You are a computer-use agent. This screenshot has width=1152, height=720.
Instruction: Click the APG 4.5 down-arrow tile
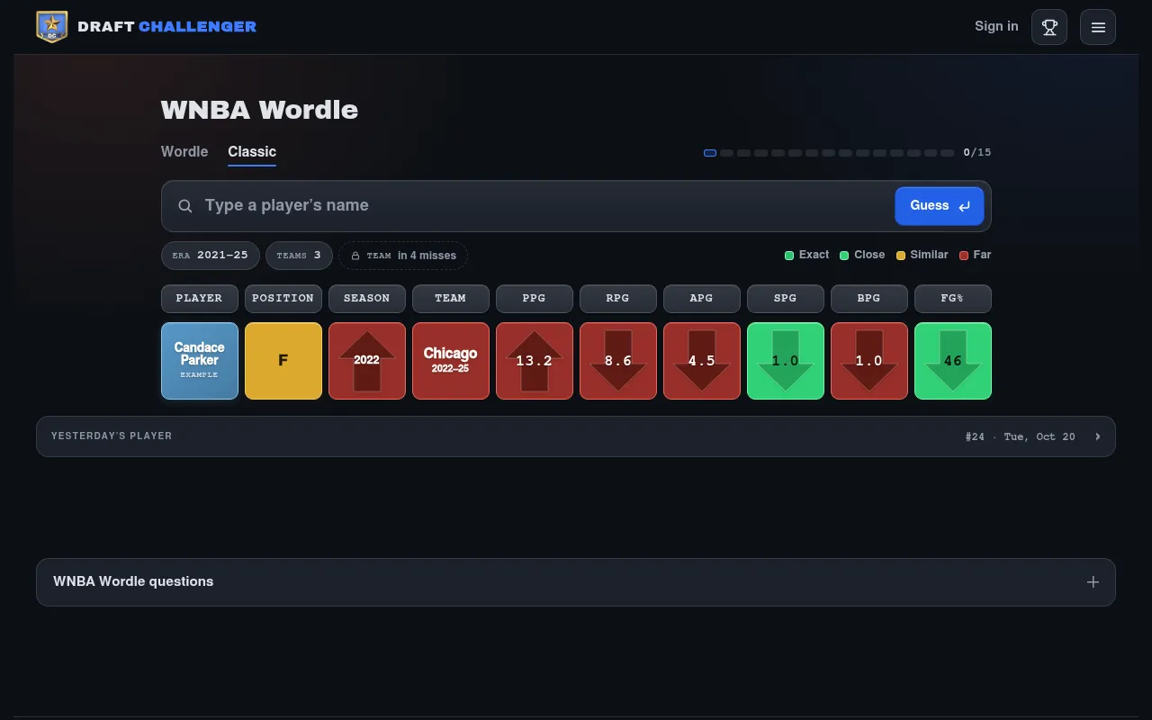(702, 361)
